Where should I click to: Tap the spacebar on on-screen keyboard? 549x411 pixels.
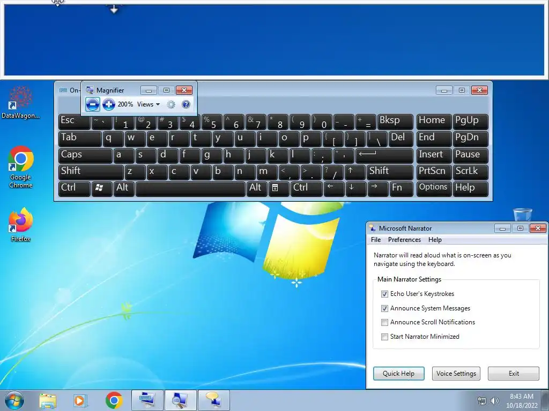[190, 189]
